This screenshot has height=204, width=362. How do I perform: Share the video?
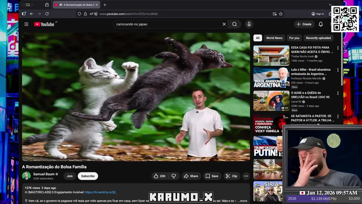click(191, 176)
